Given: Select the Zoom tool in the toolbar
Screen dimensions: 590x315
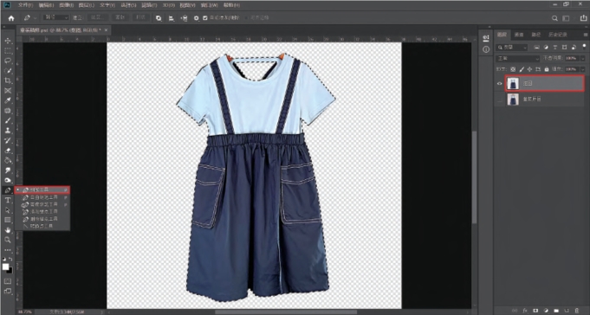Looking at the screenshot, I should coord(8,240).
